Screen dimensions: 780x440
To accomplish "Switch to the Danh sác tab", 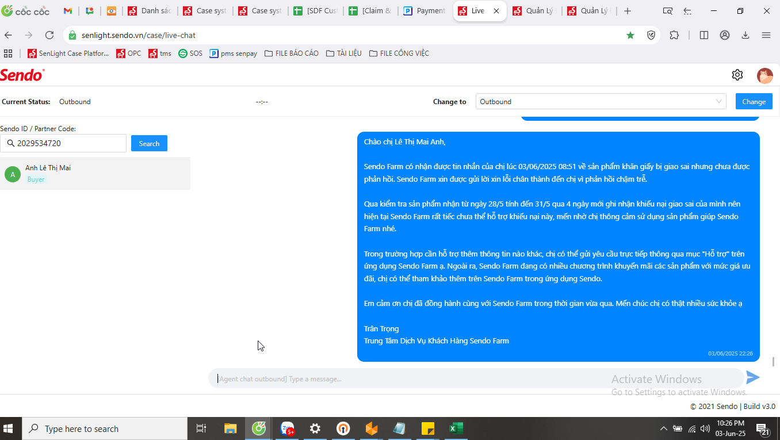I will (x=149, y=11).
